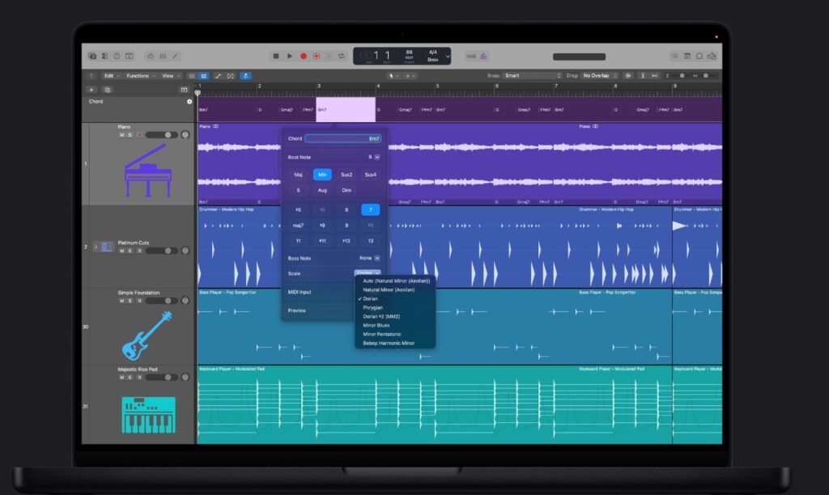Open the Functions menu

[x=139, y=75]
